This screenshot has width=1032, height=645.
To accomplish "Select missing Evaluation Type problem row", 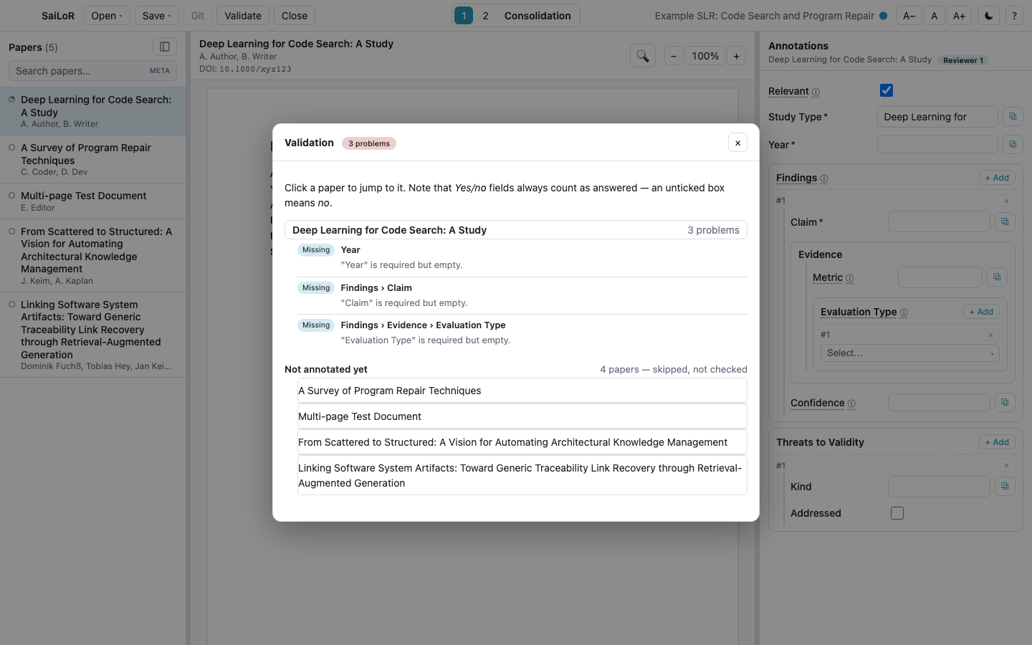I will [522, 333].
